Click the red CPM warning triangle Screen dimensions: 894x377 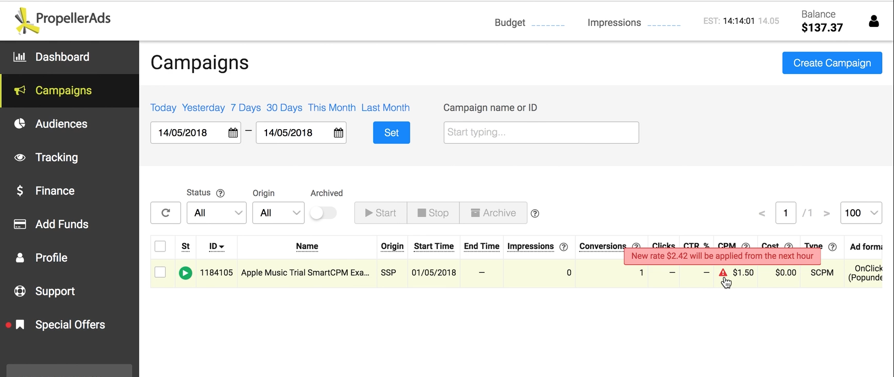pos(723,273)
